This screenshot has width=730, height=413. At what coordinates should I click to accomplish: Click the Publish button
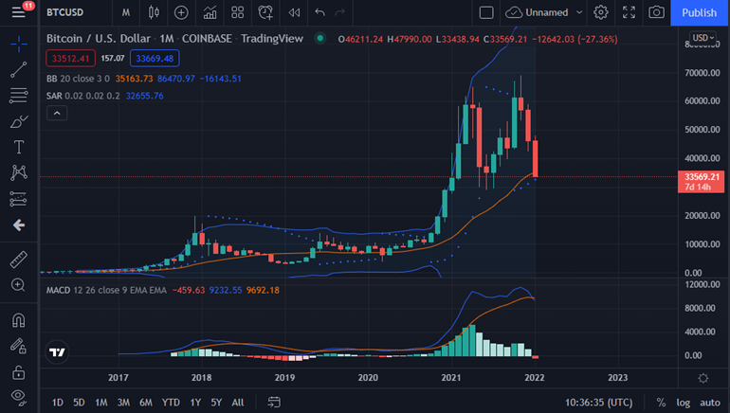coord(700,12)
